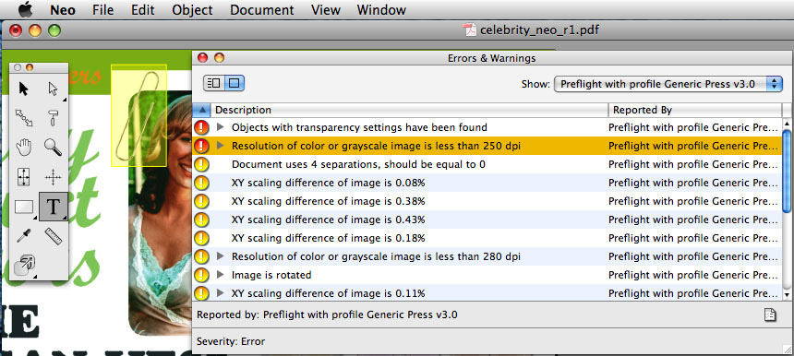This screenshot has height=356, width=794.
Task: Click warning icon for Image is rotated
Action: [x=201, y=275]
